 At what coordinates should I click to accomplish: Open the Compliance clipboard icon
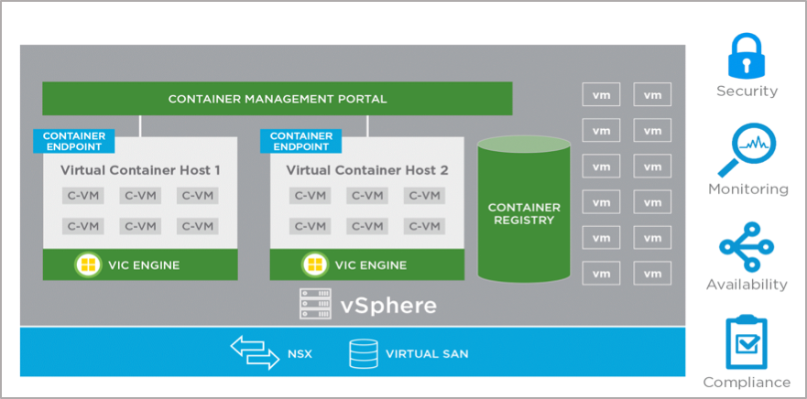747,342
